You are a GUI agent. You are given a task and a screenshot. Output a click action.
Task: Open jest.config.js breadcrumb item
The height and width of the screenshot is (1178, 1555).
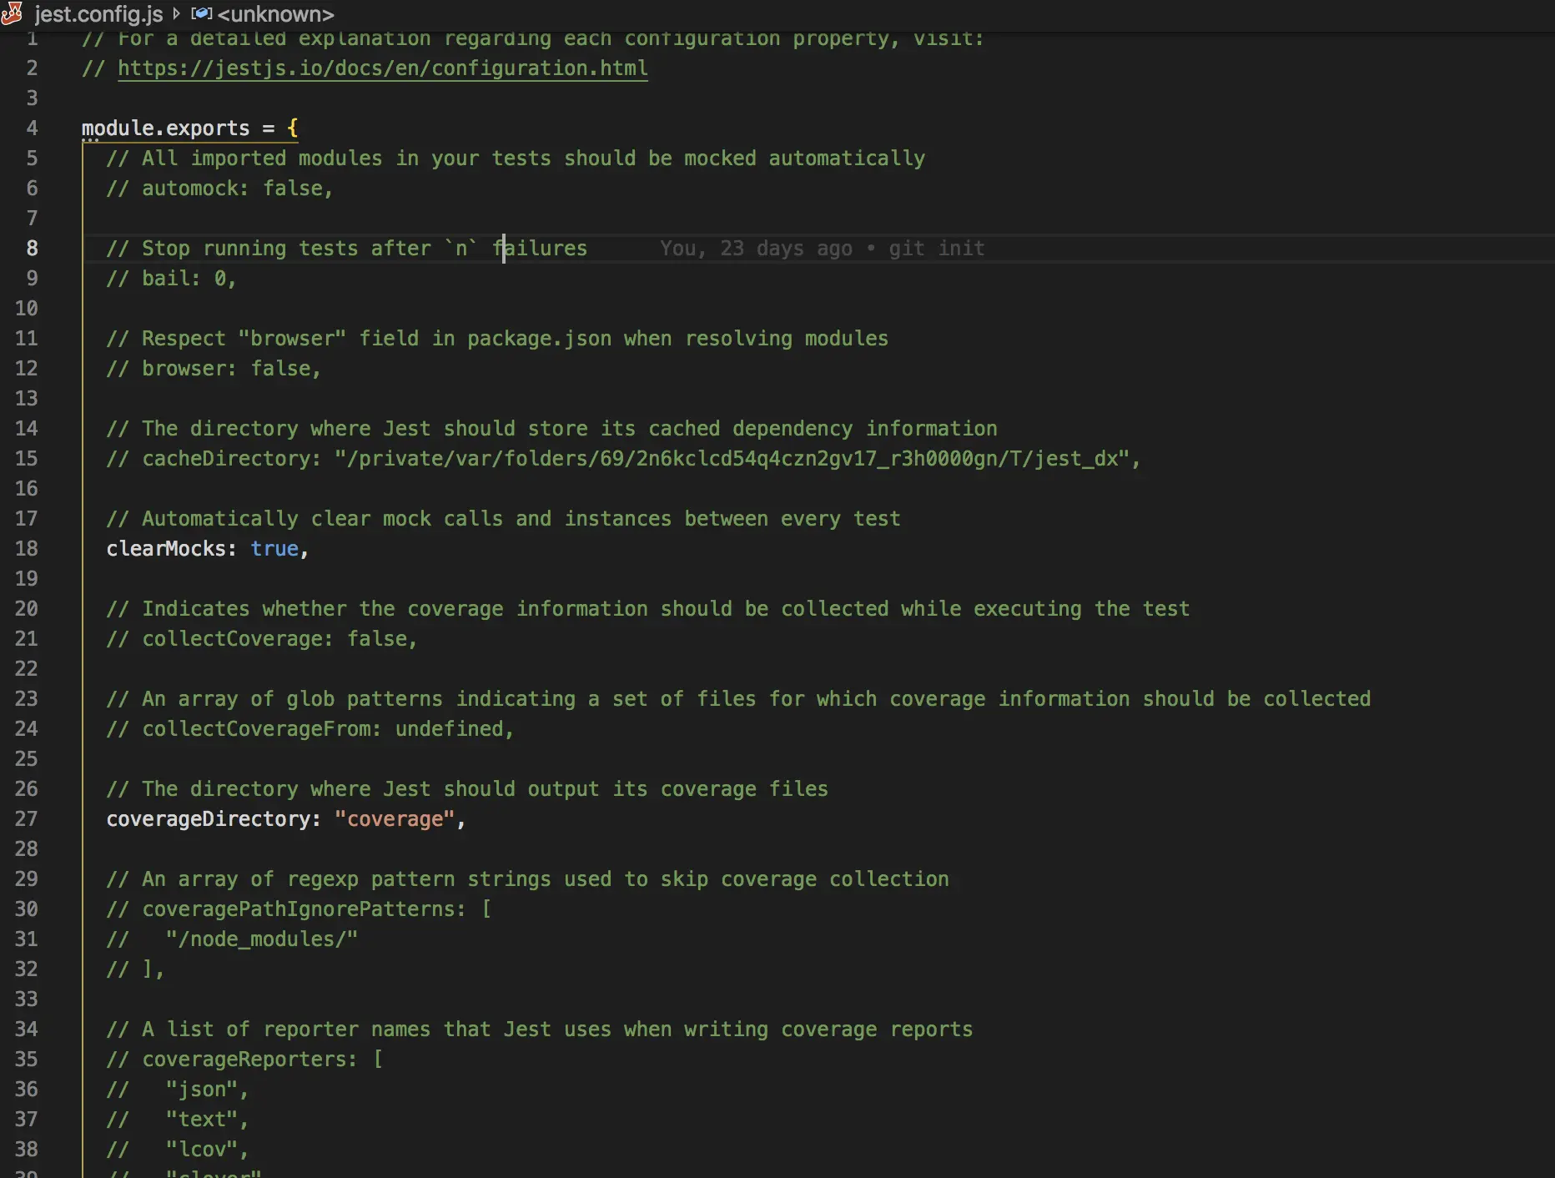click(99, 14)
